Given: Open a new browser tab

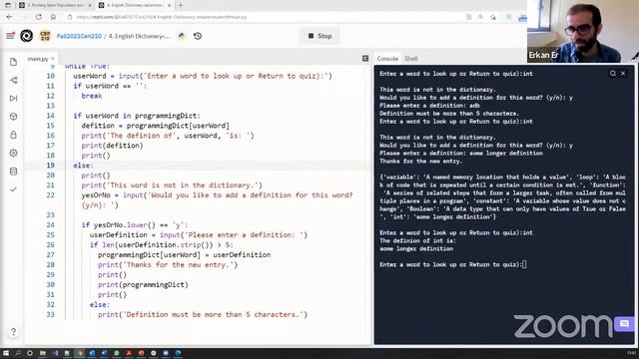Looking at the screenshot, I should 180,5.
